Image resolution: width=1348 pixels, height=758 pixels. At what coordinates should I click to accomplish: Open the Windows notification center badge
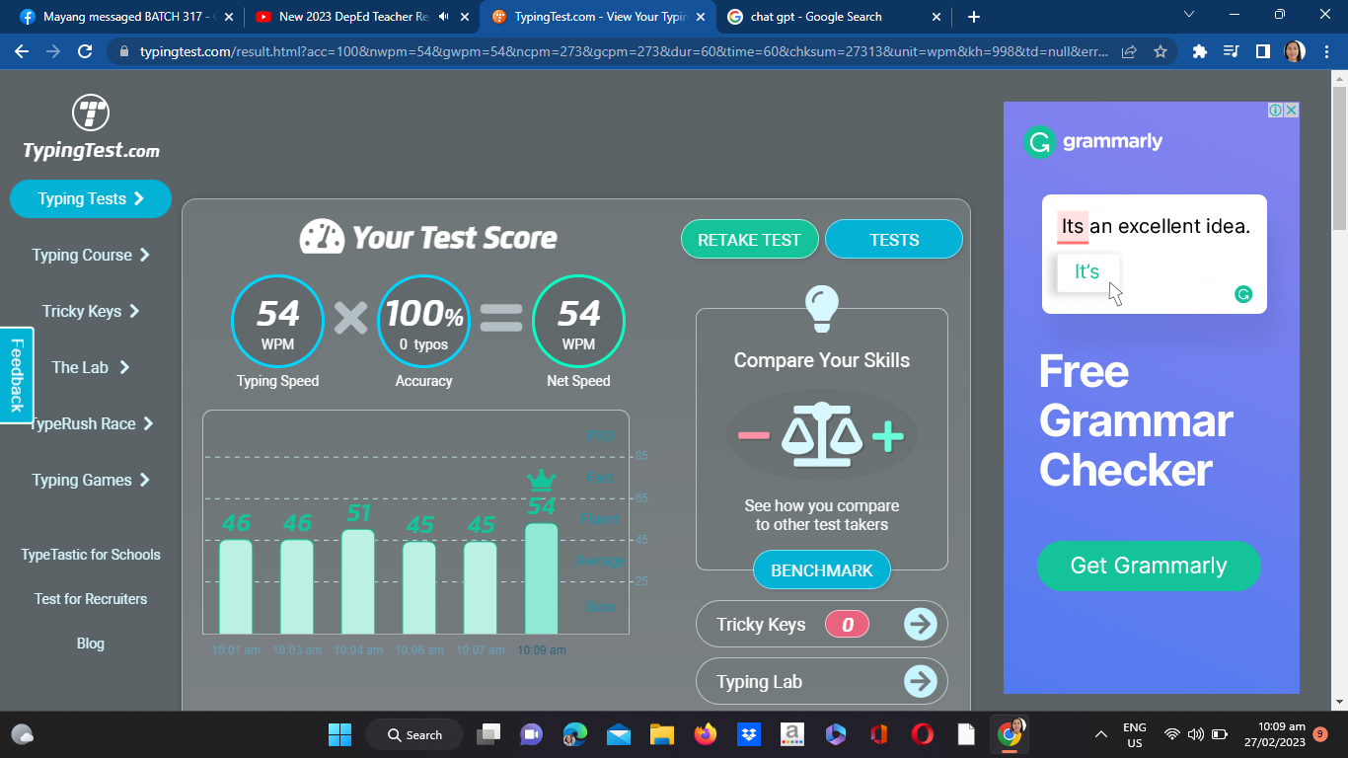[1320, 734]
